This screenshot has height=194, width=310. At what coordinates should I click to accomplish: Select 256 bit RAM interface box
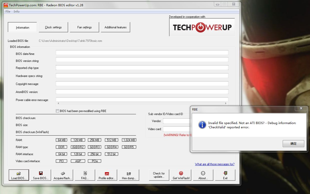click(x=95, y=154)
